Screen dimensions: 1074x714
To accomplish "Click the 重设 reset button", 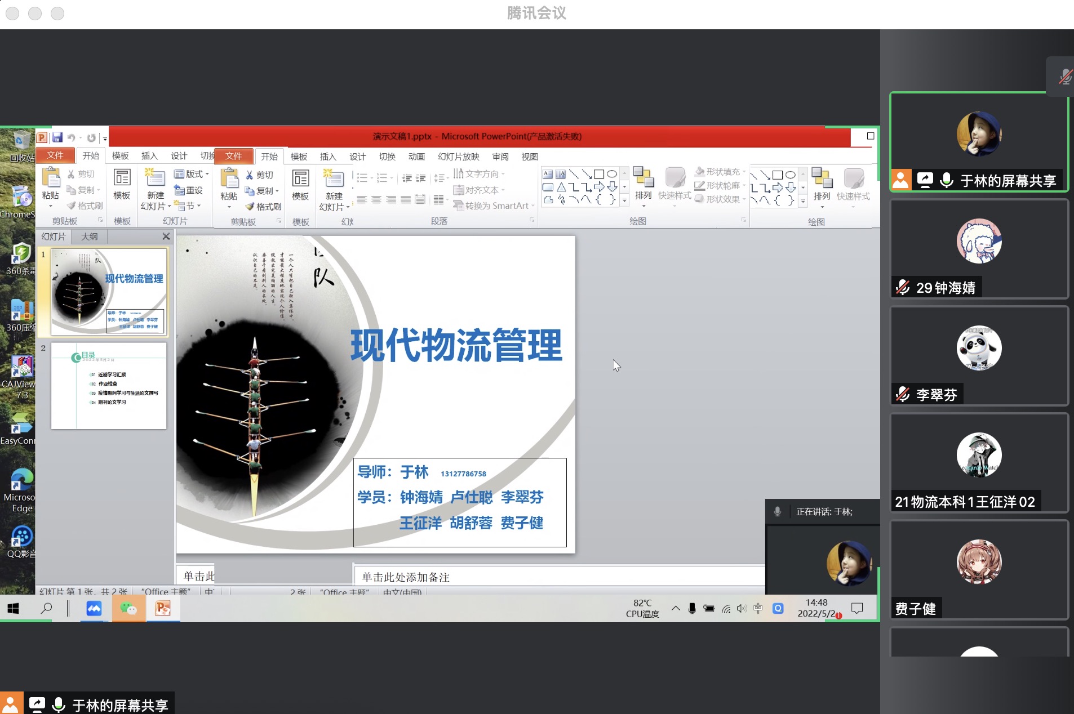I will click(189, 190).
